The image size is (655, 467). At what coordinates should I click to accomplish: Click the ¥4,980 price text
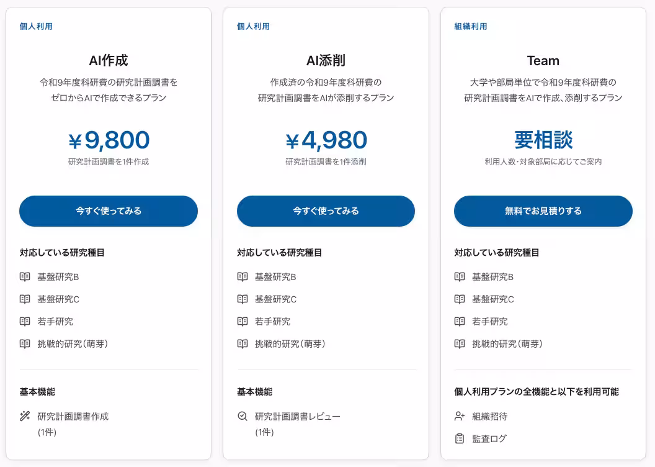[x=326, y=140]
